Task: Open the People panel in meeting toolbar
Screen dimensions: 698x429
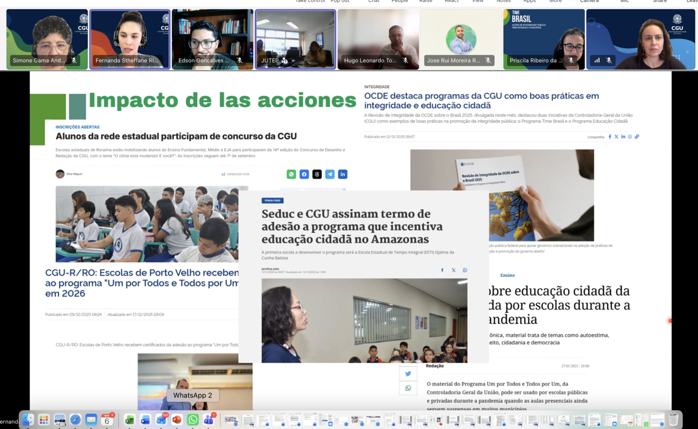Action: (x=400, y=1)
